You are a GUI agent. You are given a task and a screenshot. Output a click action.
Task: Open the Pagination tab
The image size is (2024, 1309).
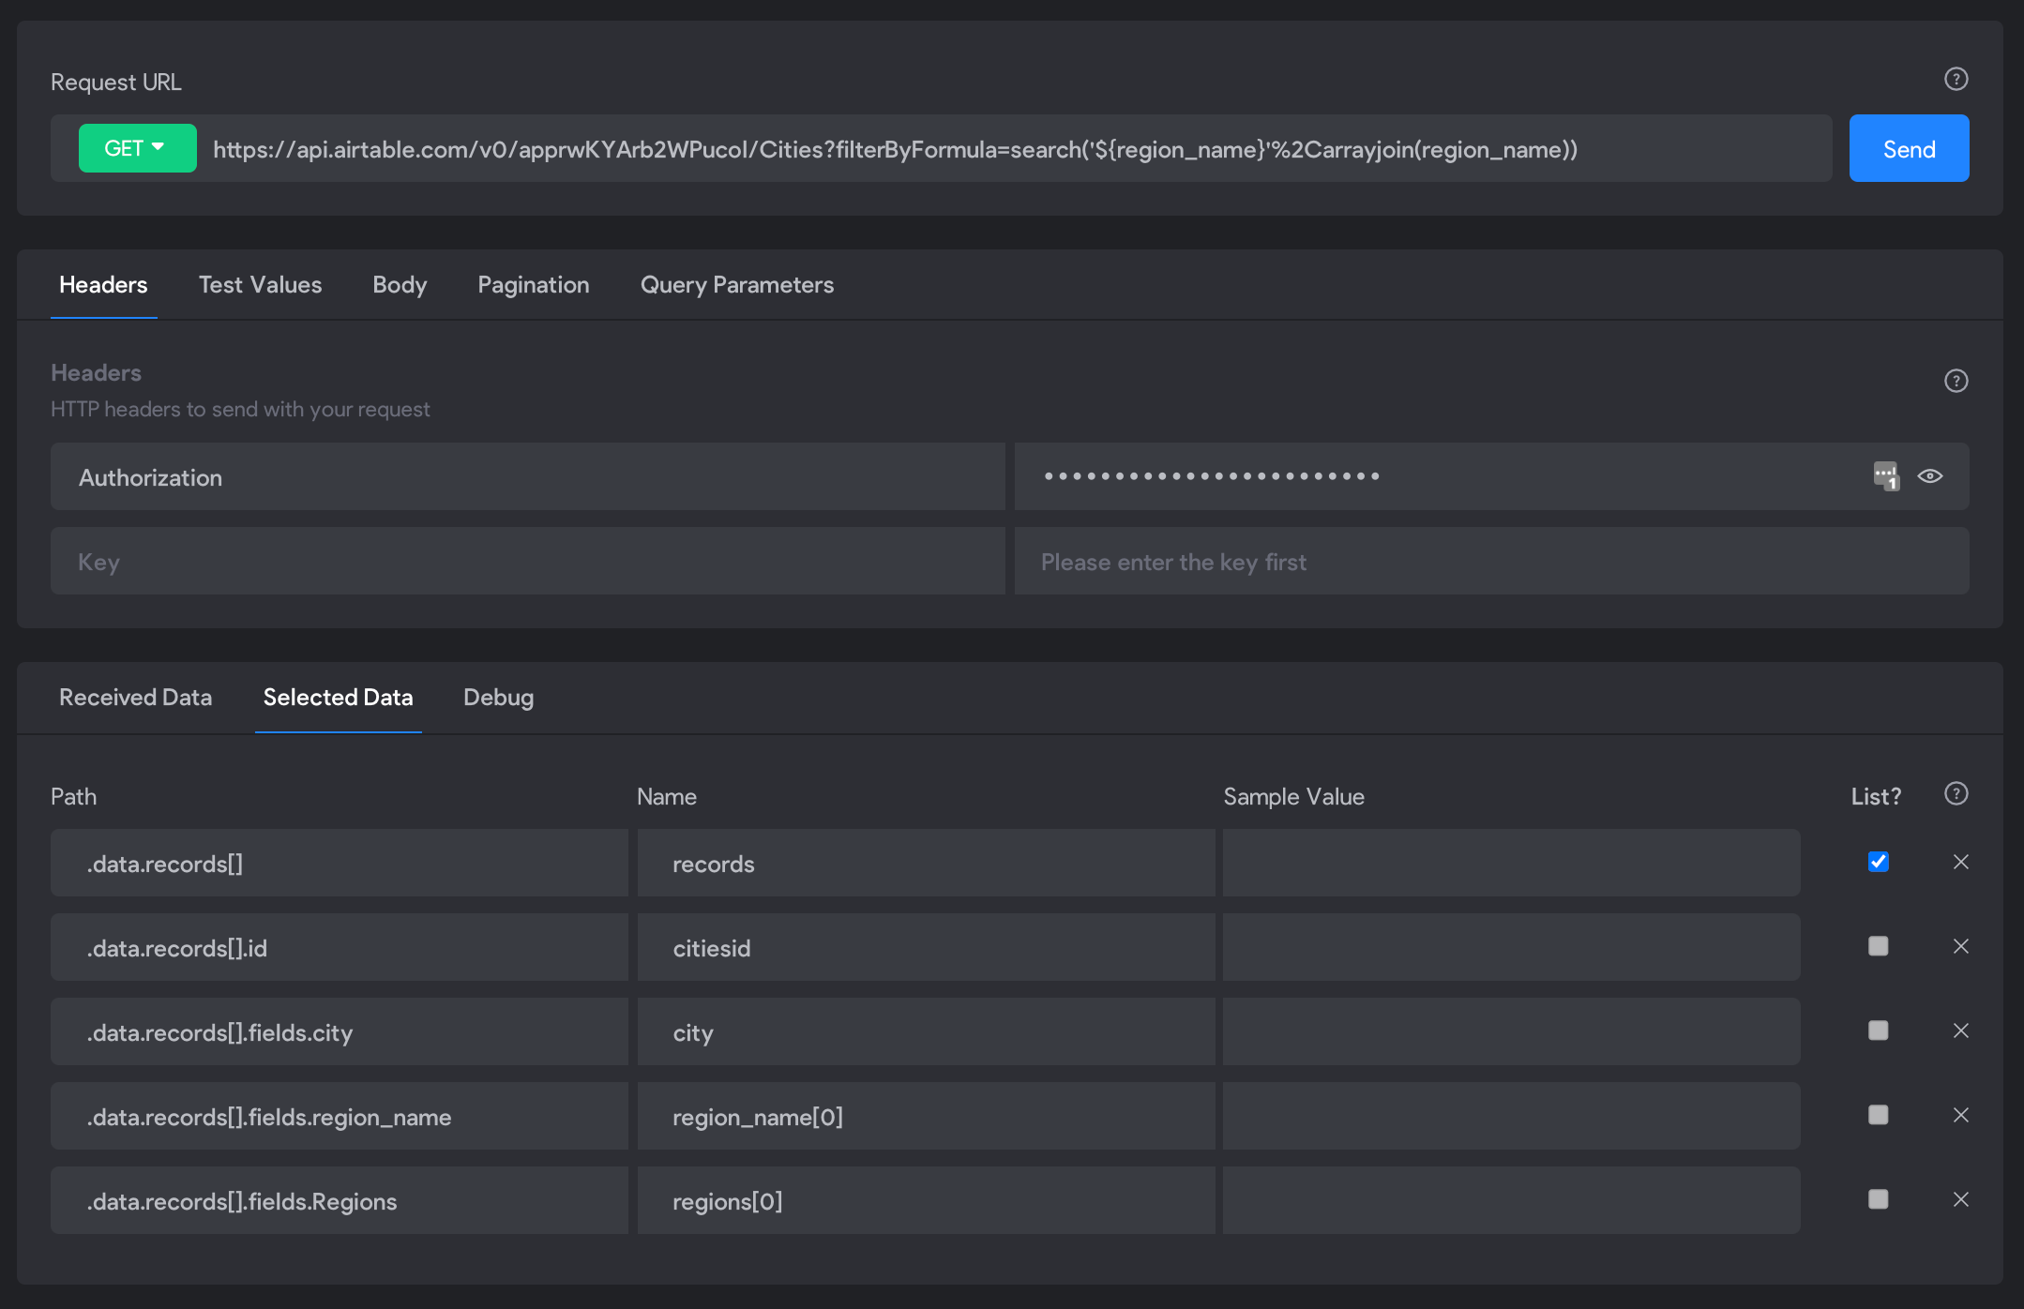point(534,285)
